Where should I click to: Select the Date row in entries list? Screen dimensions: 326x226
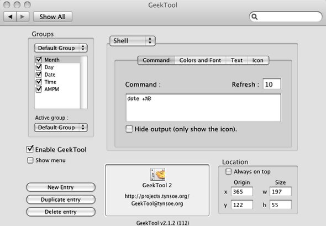click(x=57, y=75)
